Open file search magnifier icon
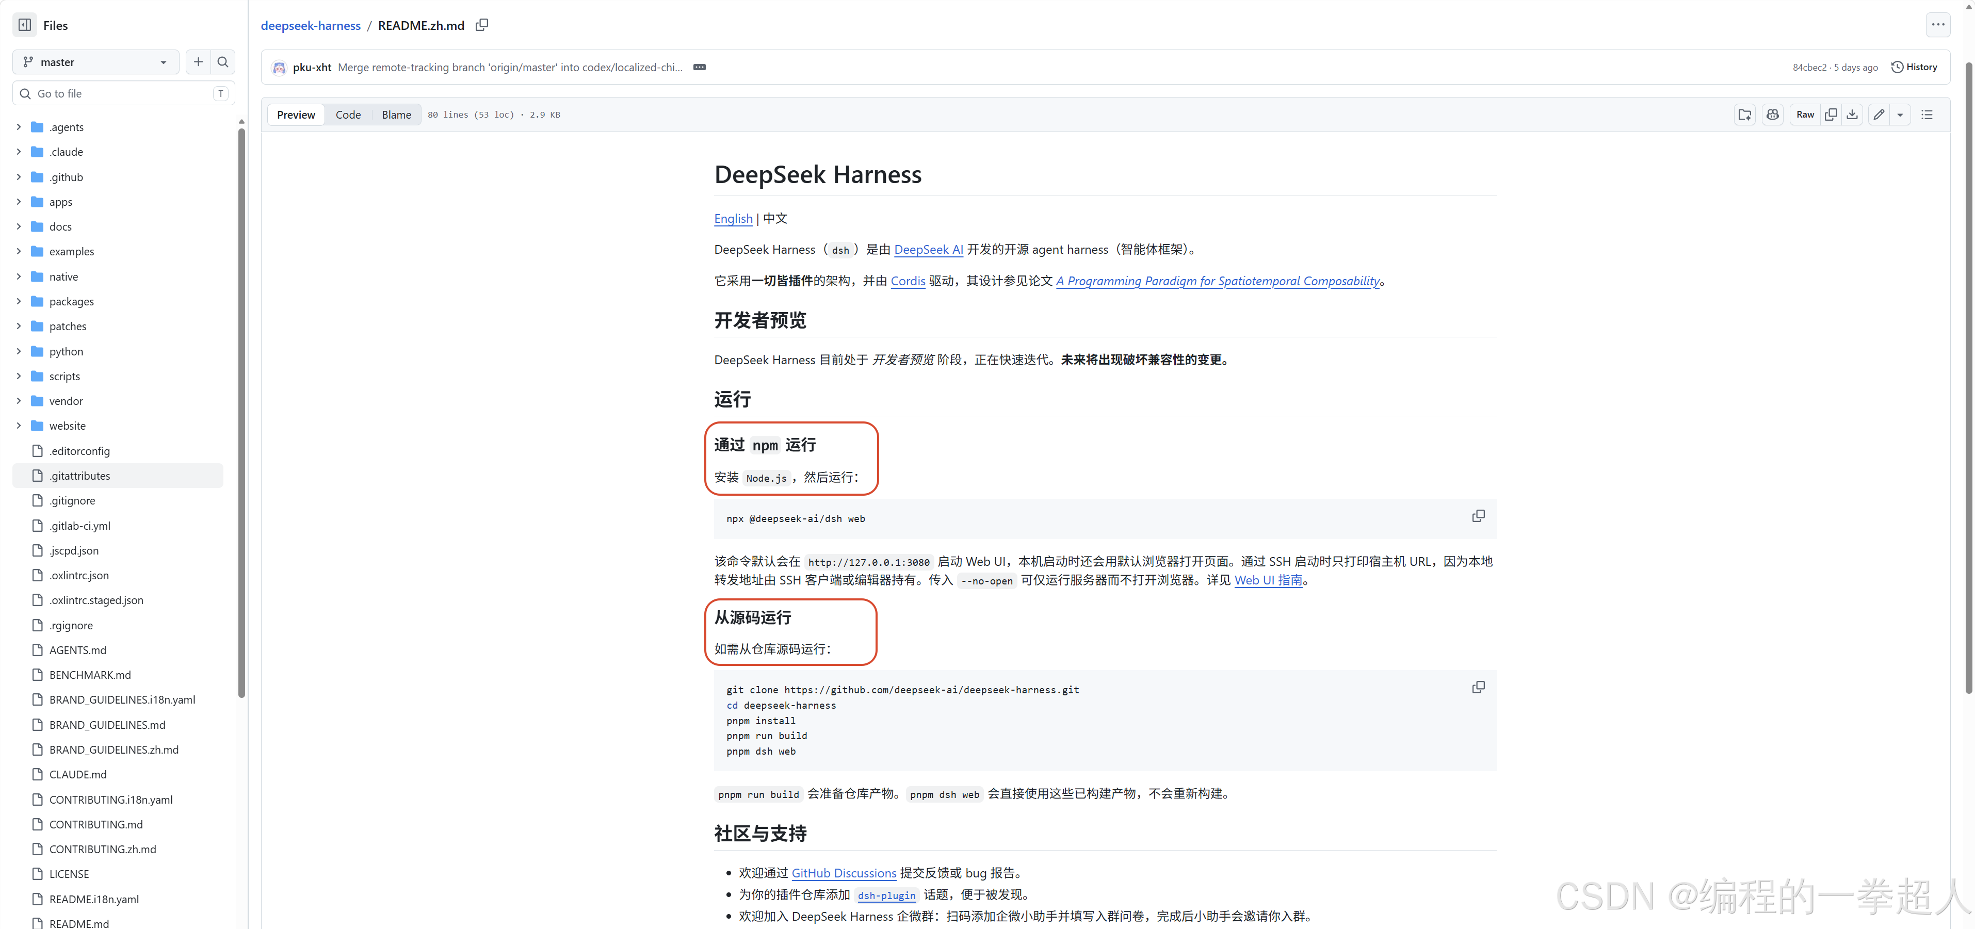Viewport: 1975px width, 929px height. click(x=223, y=62)
